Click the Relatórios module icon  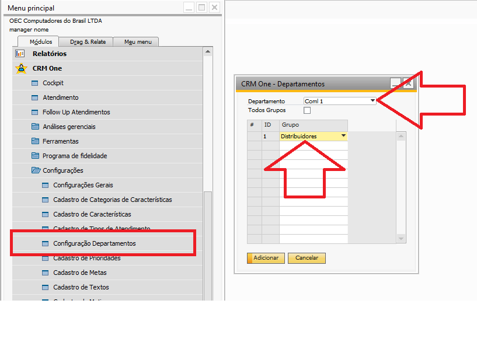[20, 54]
